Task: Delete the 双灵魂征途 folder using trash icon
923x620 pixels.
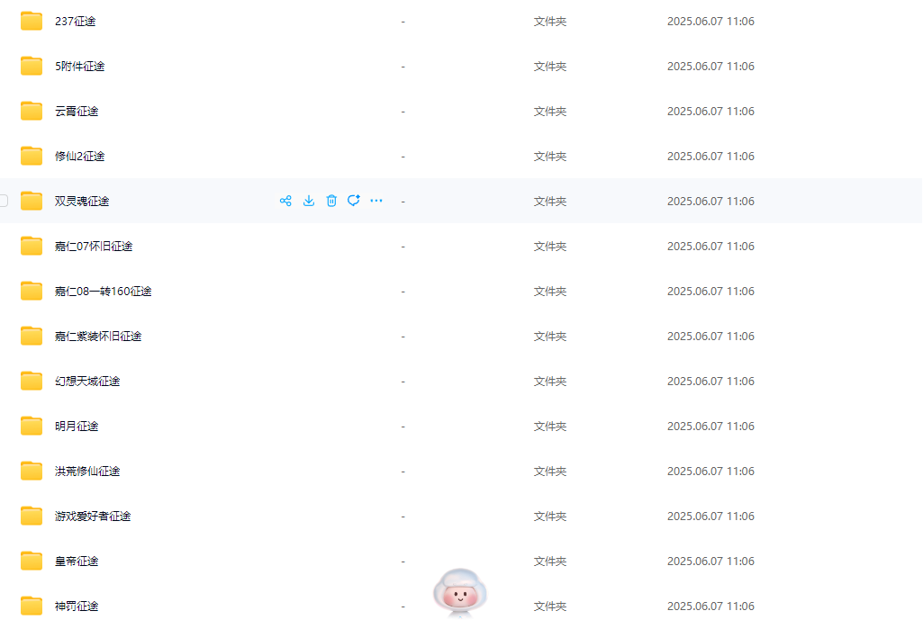Action: (331, 202)
